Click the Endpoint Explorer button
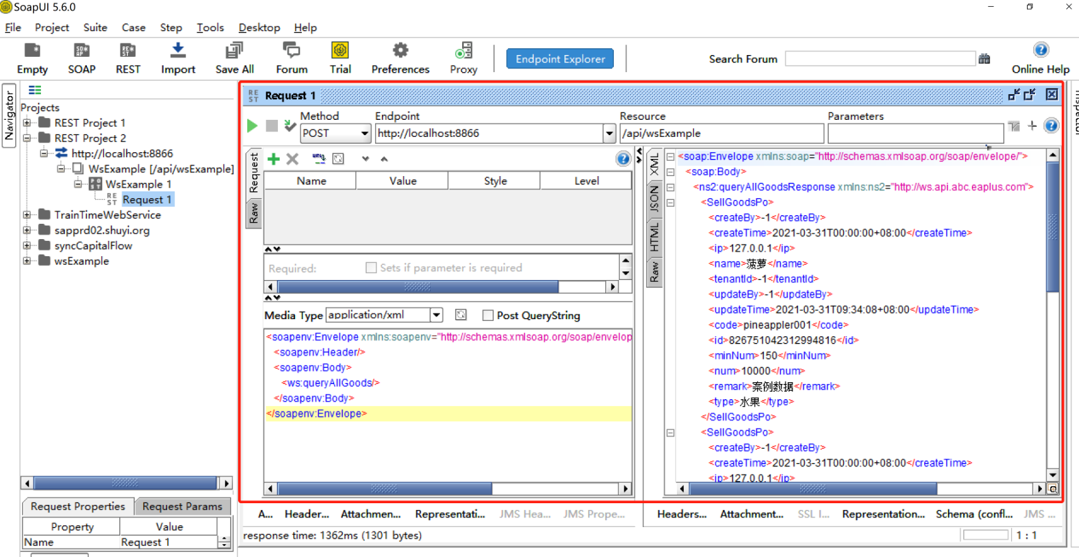The width and height of the screenshot is (1079, 557). 560,59
